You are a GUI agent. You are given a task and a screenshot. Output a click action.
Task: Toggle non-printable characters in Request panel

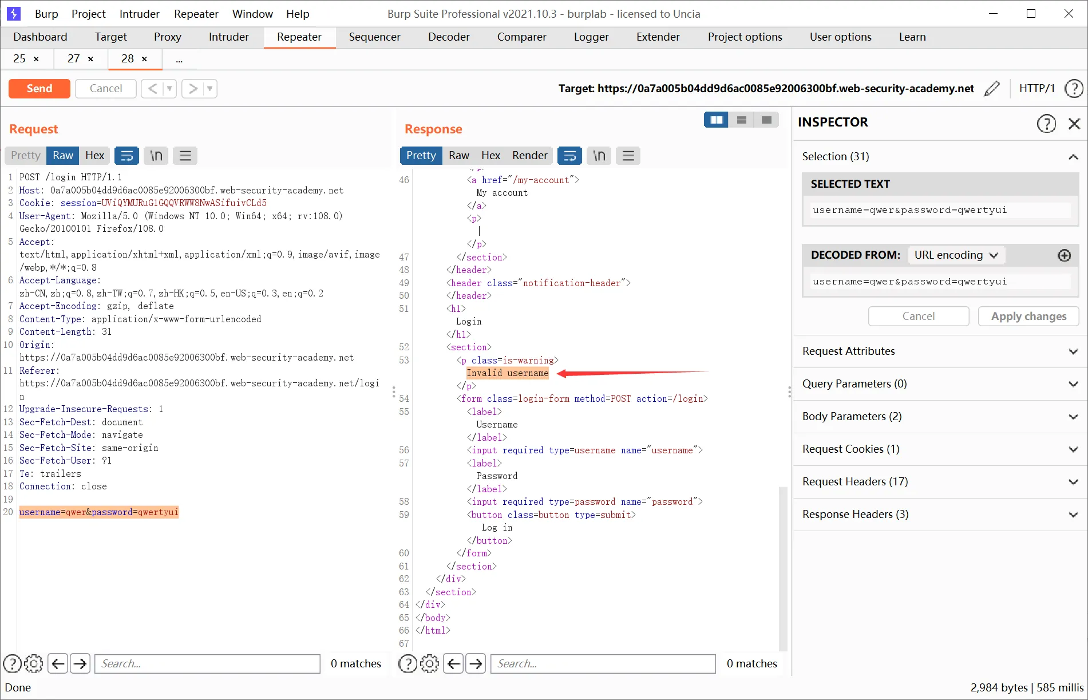coord(156,156)
